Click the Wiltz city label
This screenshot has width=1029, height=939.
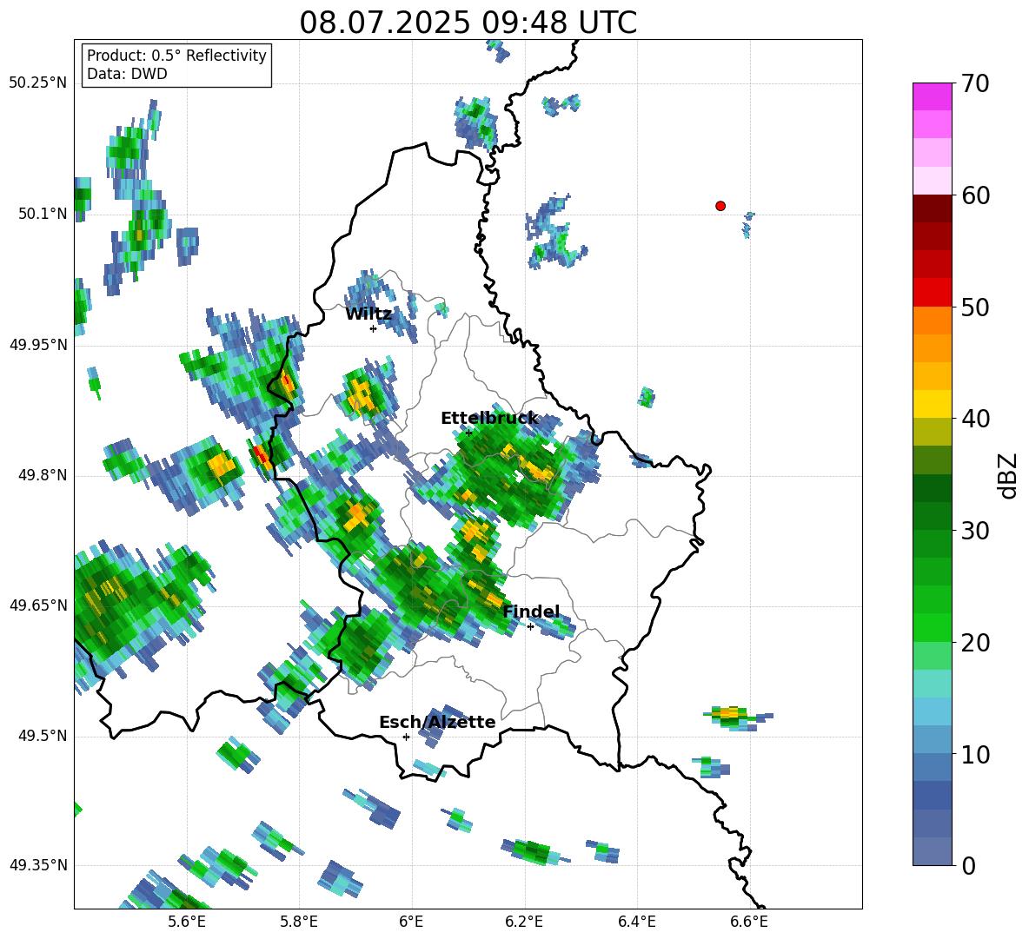pos(368,314)
